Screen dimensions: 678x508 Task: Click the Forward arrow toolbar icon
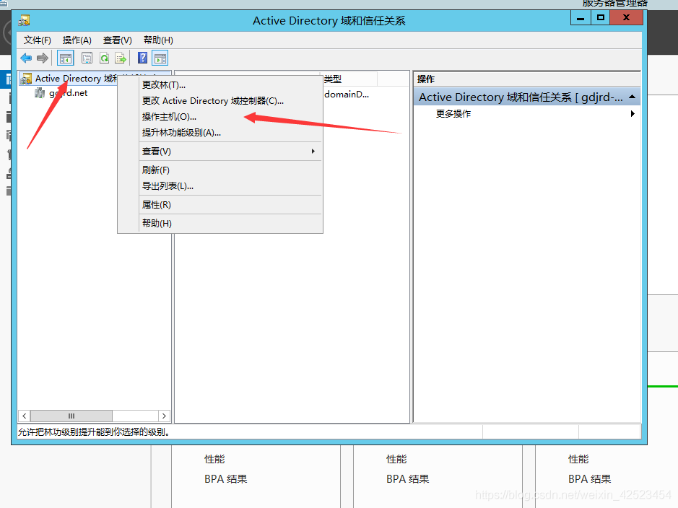(43, 58)
